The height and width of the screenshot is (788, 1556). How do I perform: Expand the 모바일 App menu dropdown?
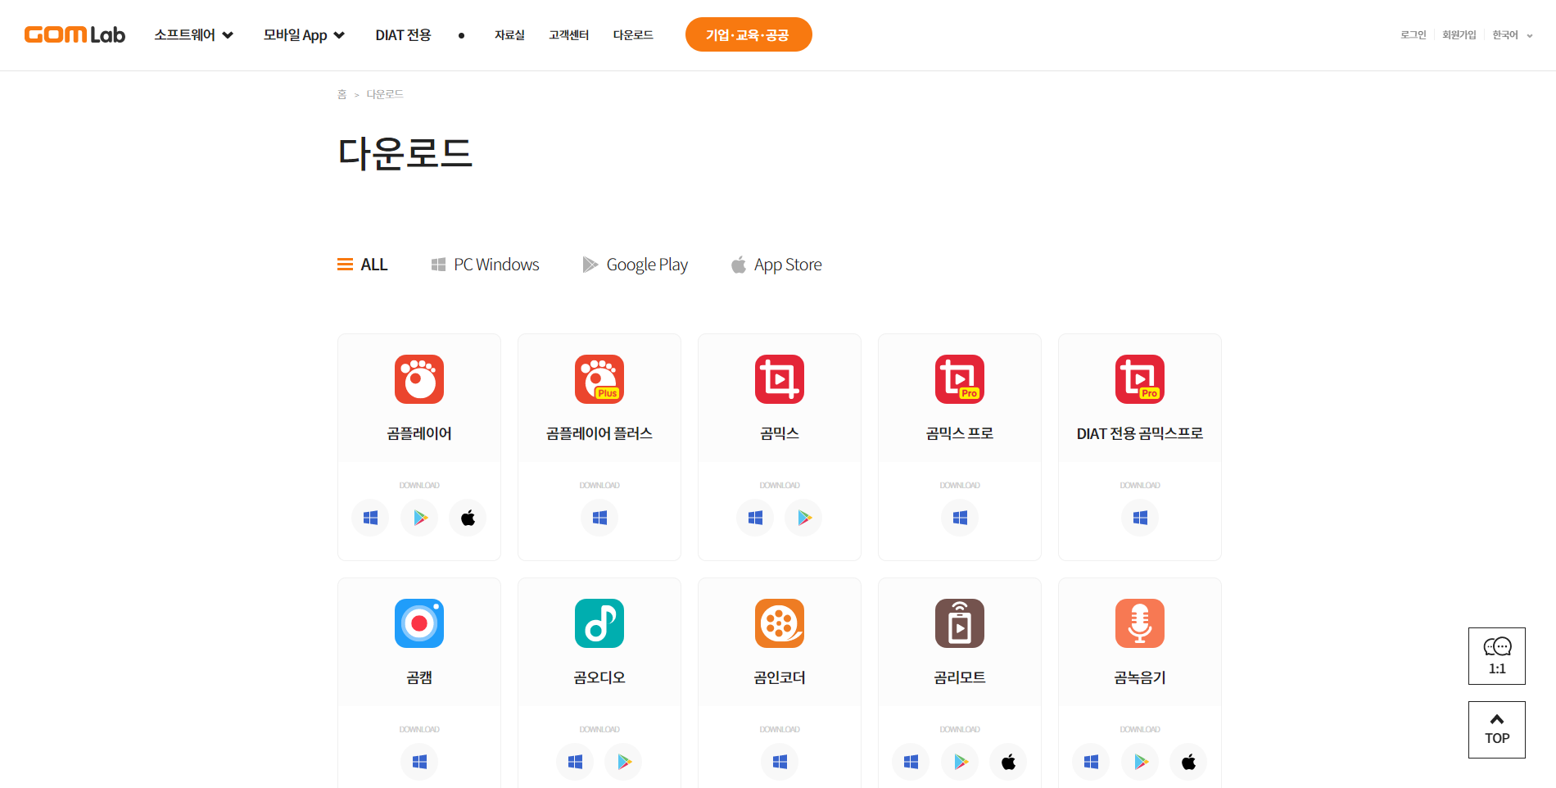(x=304, y=34)
